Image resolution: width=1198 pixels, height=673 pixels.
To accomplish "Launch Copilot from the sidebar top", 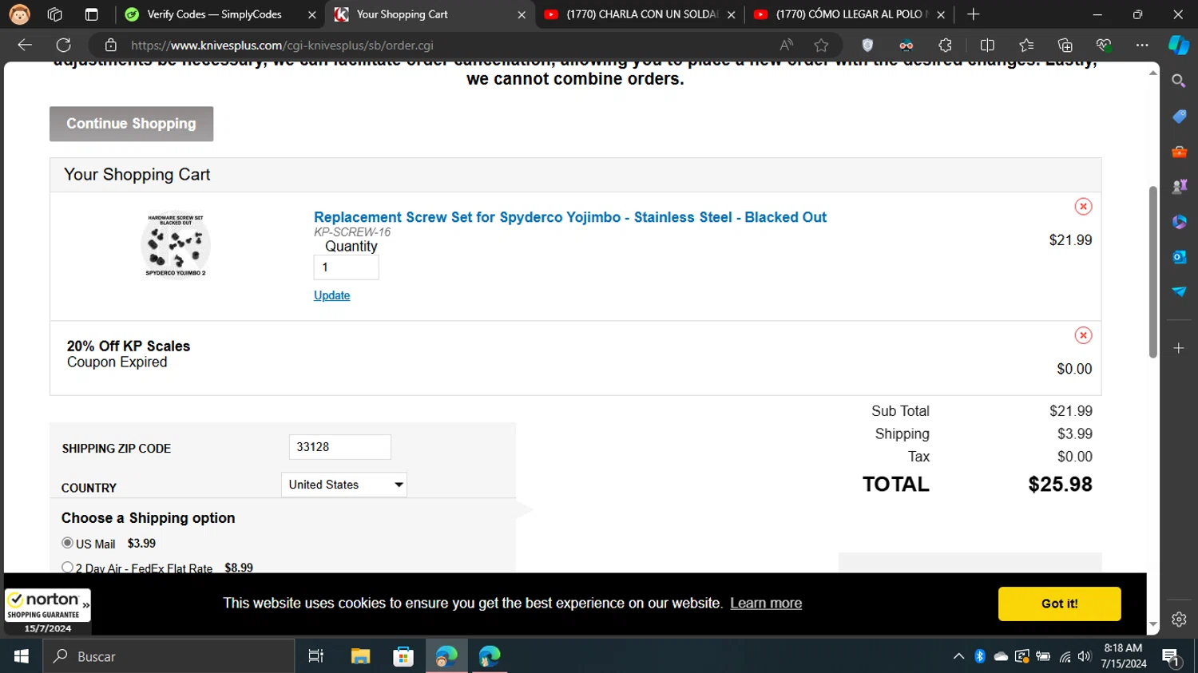I will 1179,46.
